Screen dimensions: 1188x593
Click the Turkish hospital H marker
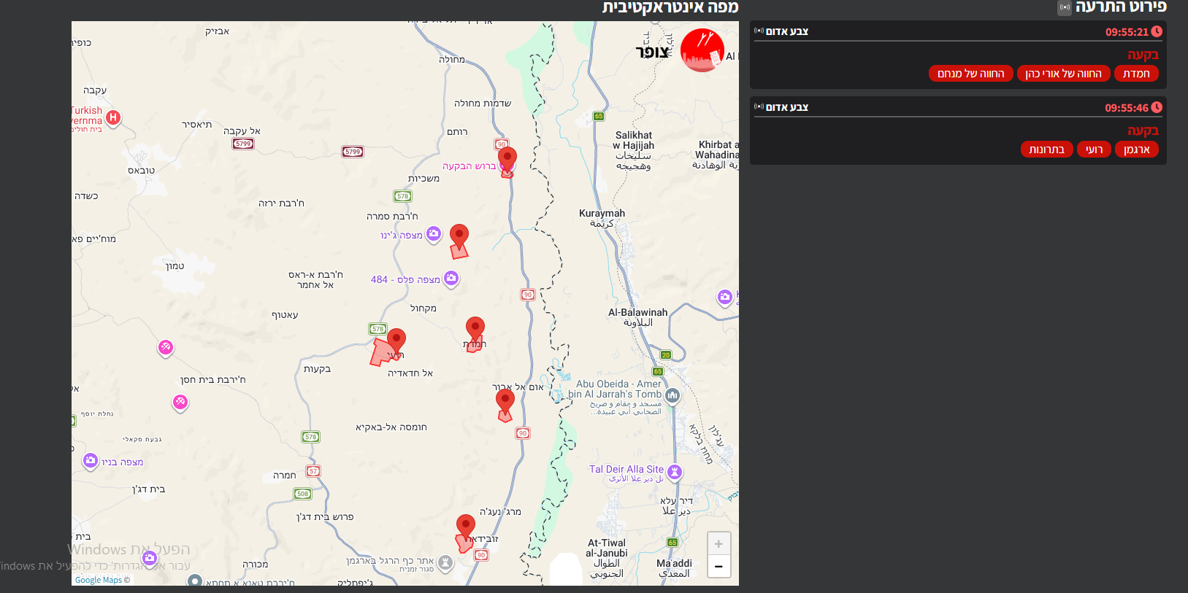[112, 117]
